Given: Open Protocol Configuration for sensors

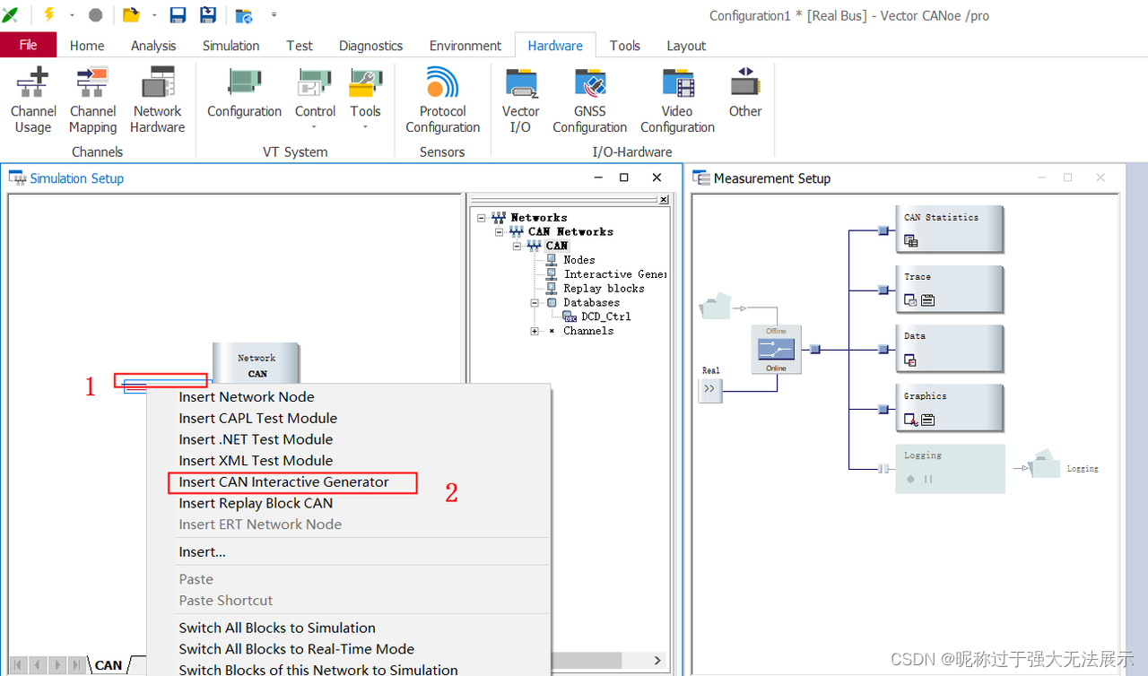Looking at the screenshot, I should point(442,100).
